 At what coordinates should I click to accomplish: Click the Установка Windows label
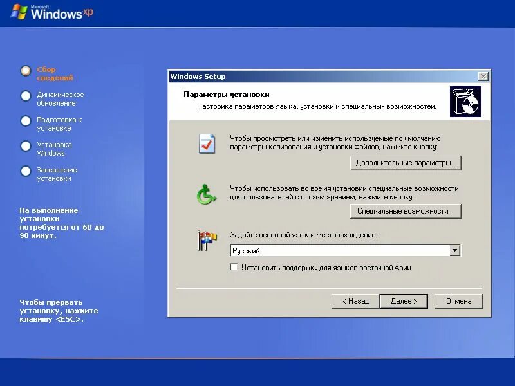coord(54,149)
